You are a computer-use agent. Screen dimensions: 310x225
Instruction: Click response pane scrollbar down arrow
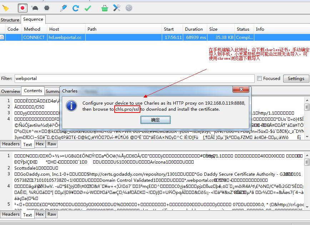pos(307,207)
